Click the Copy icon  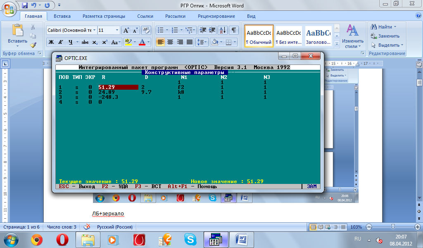tap(33, 36)
